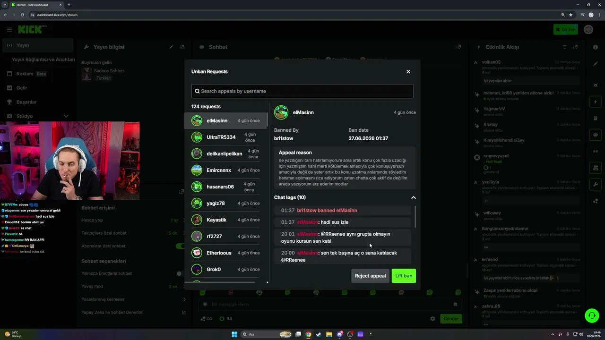
Task: Open chat settings gear icon
Action: tap(432, 319)
